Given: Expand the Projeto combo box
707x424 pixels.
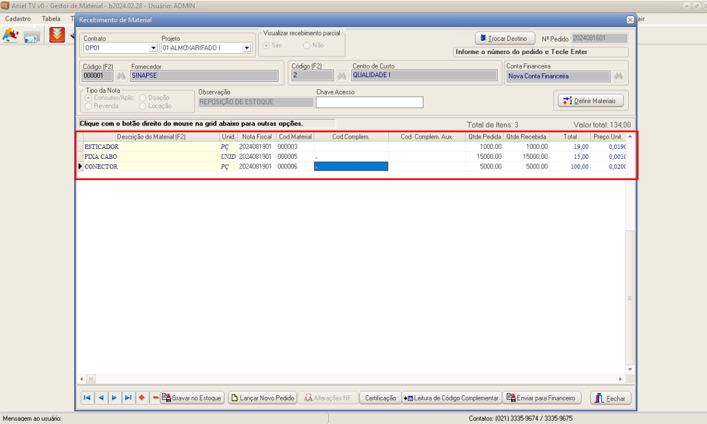Looking at the screenshot, I should [246, 48].
